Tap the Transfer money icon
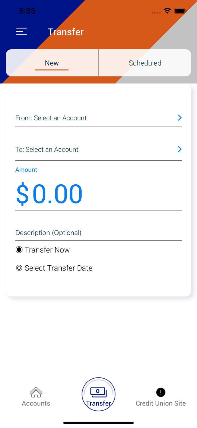 [98, 392]
